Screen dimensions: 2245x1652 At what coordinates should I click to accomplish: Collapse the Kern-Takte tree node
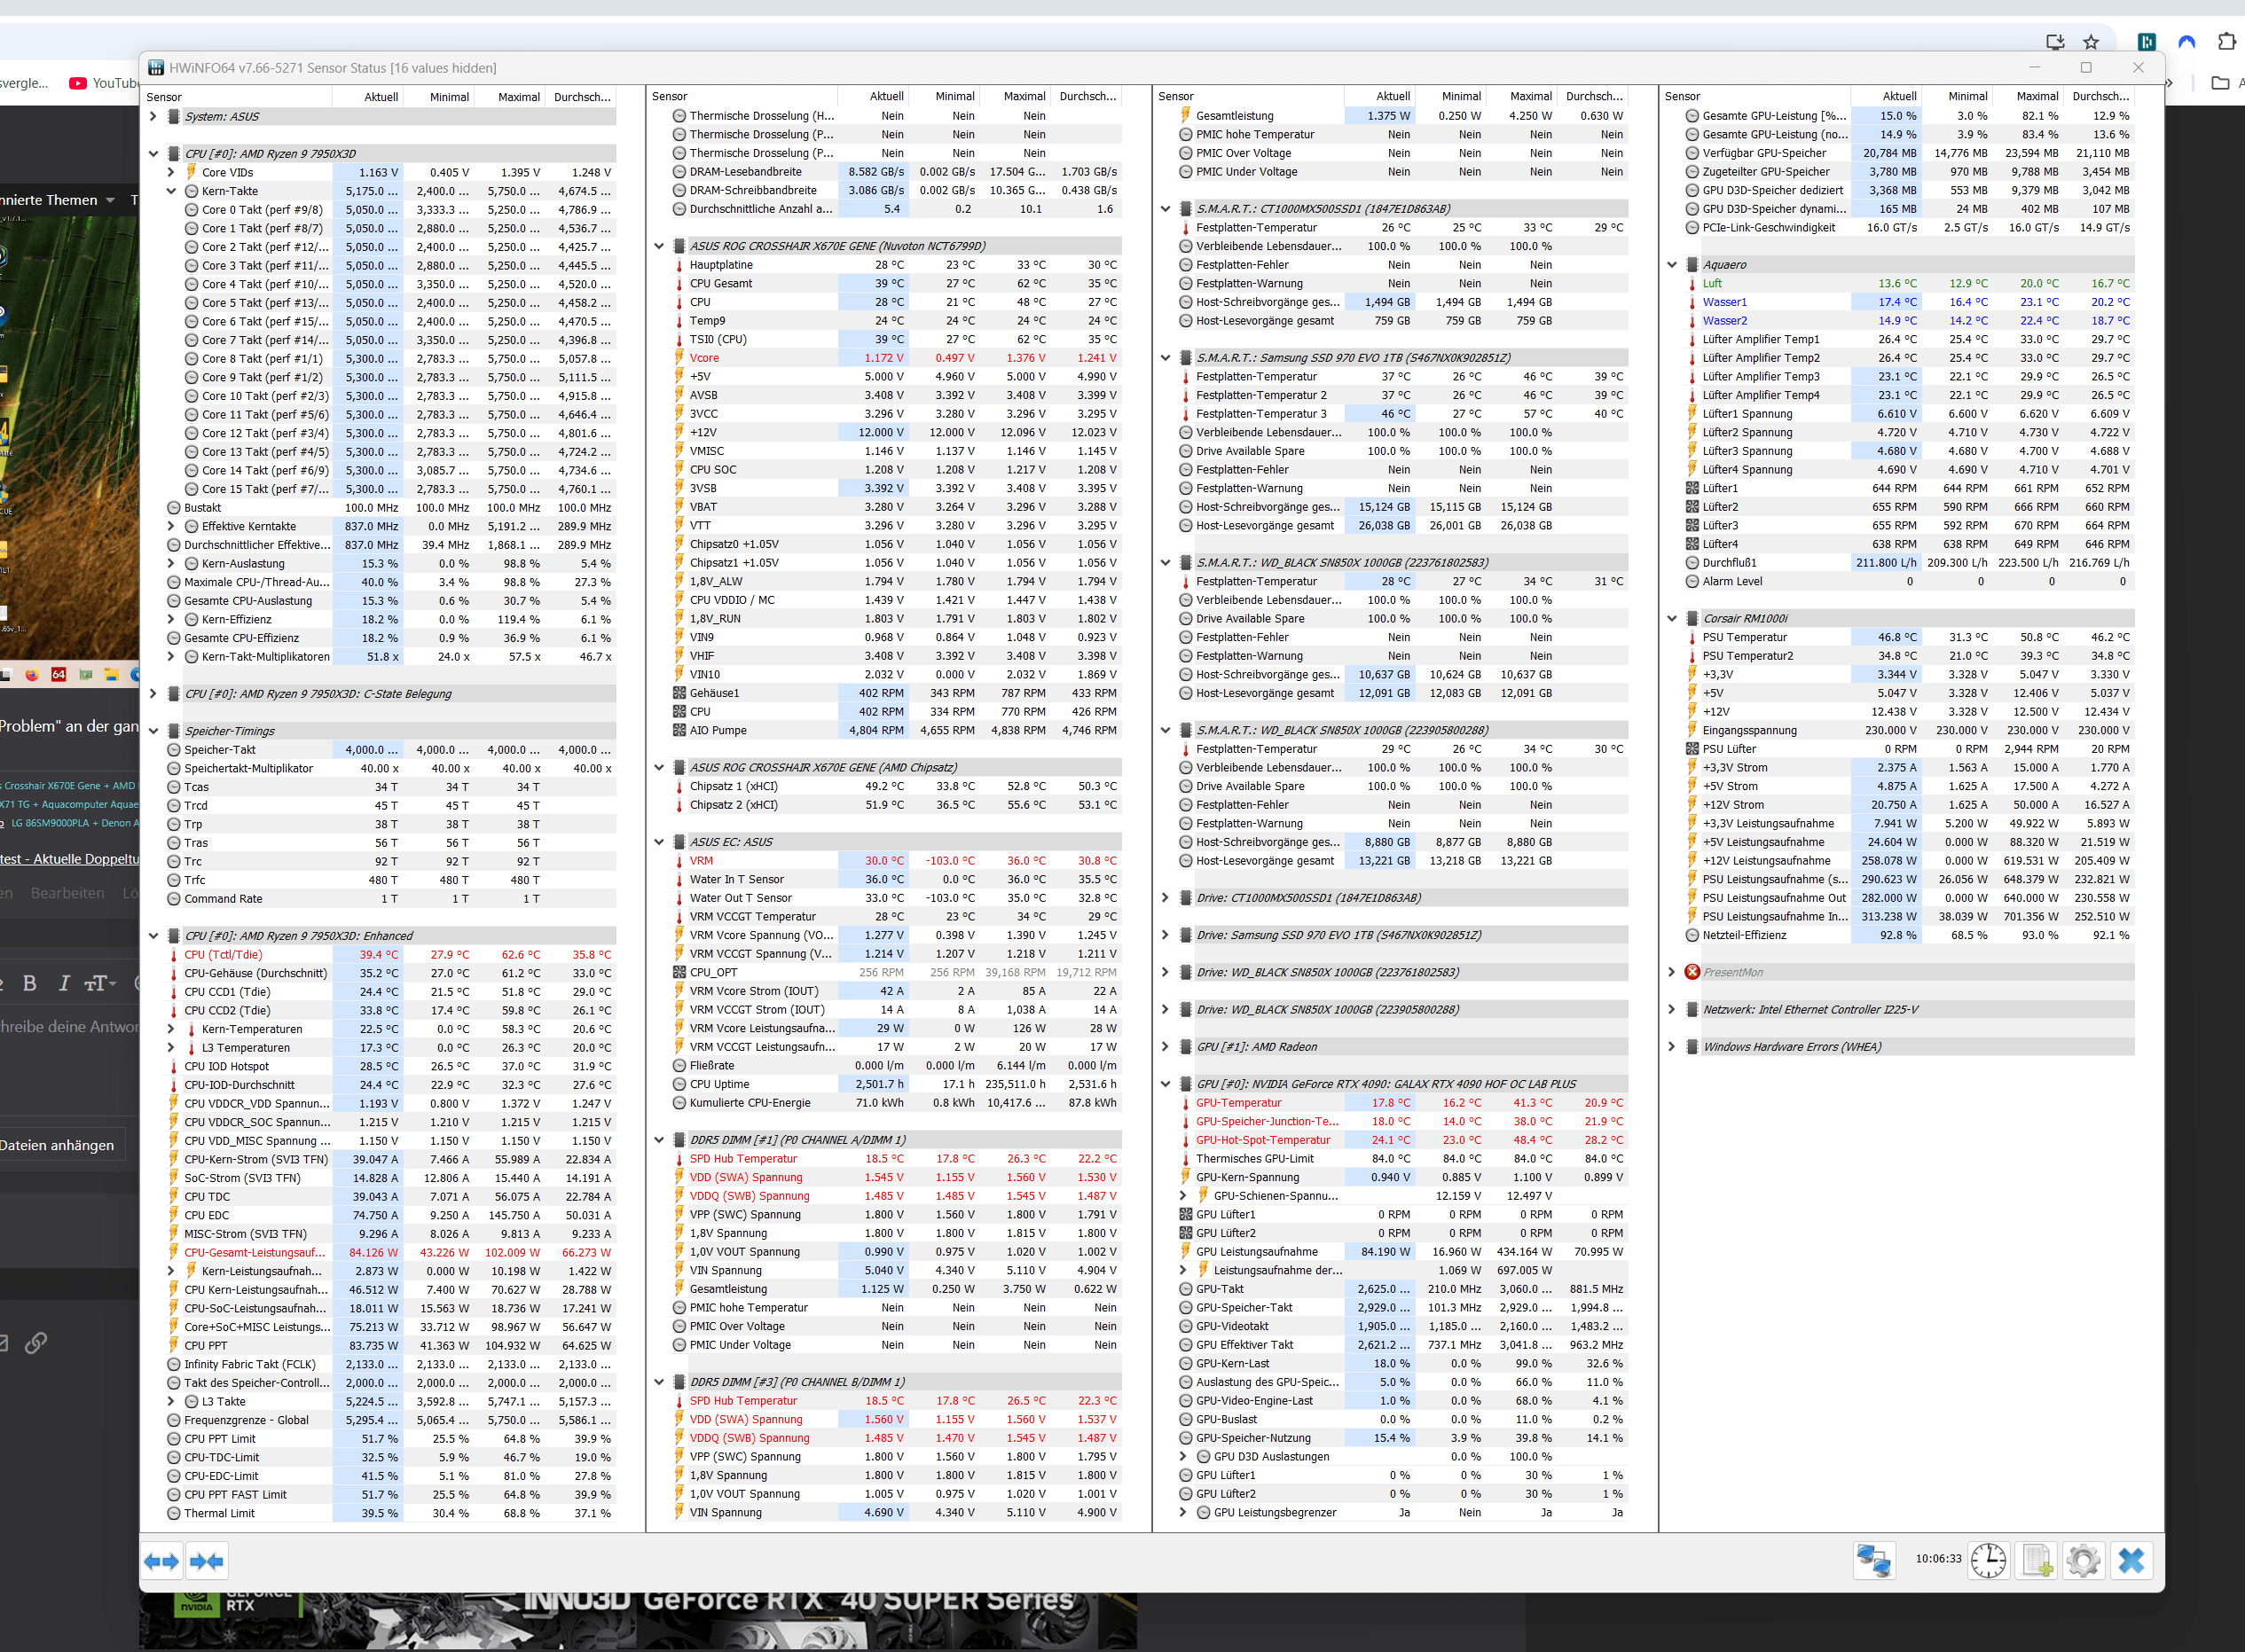pyautogui.click(x=171, y=191)
